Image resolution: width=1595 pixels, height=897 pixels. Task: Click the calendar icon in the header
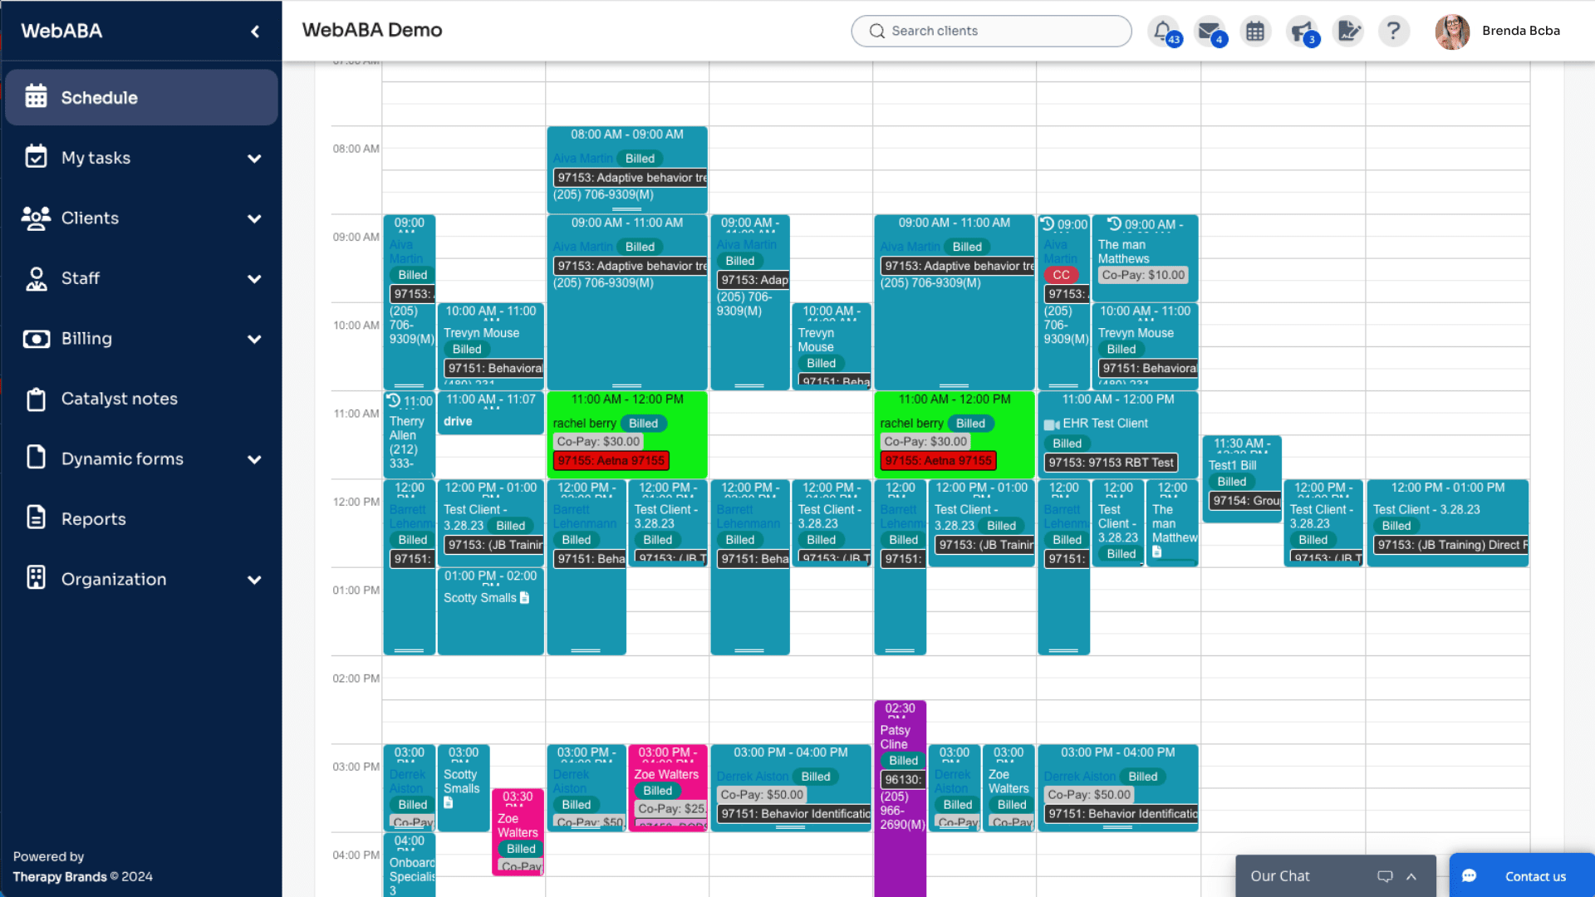coord(1255,32)
